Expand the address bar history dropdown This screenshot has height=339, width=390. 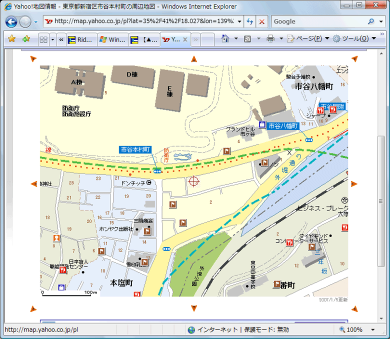click(x=238, y=22)
